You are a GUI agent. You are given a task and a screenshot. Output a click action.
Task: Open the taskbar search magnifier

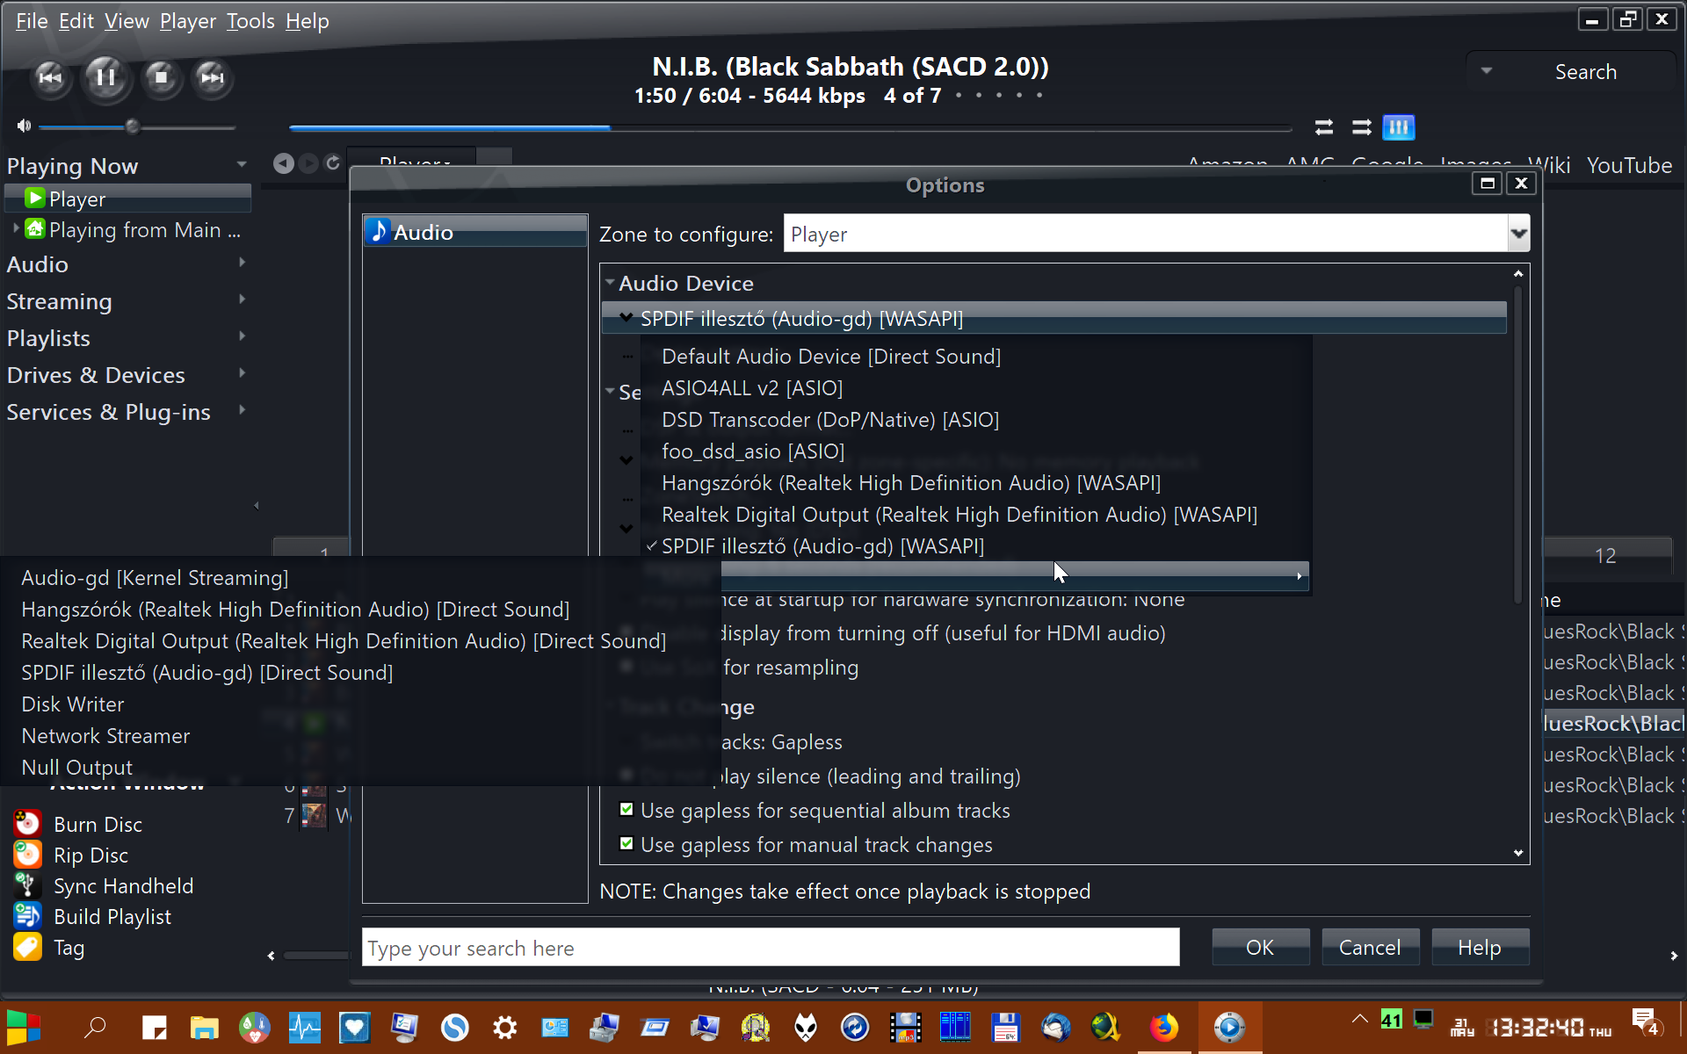click(x=95, y=1027)
